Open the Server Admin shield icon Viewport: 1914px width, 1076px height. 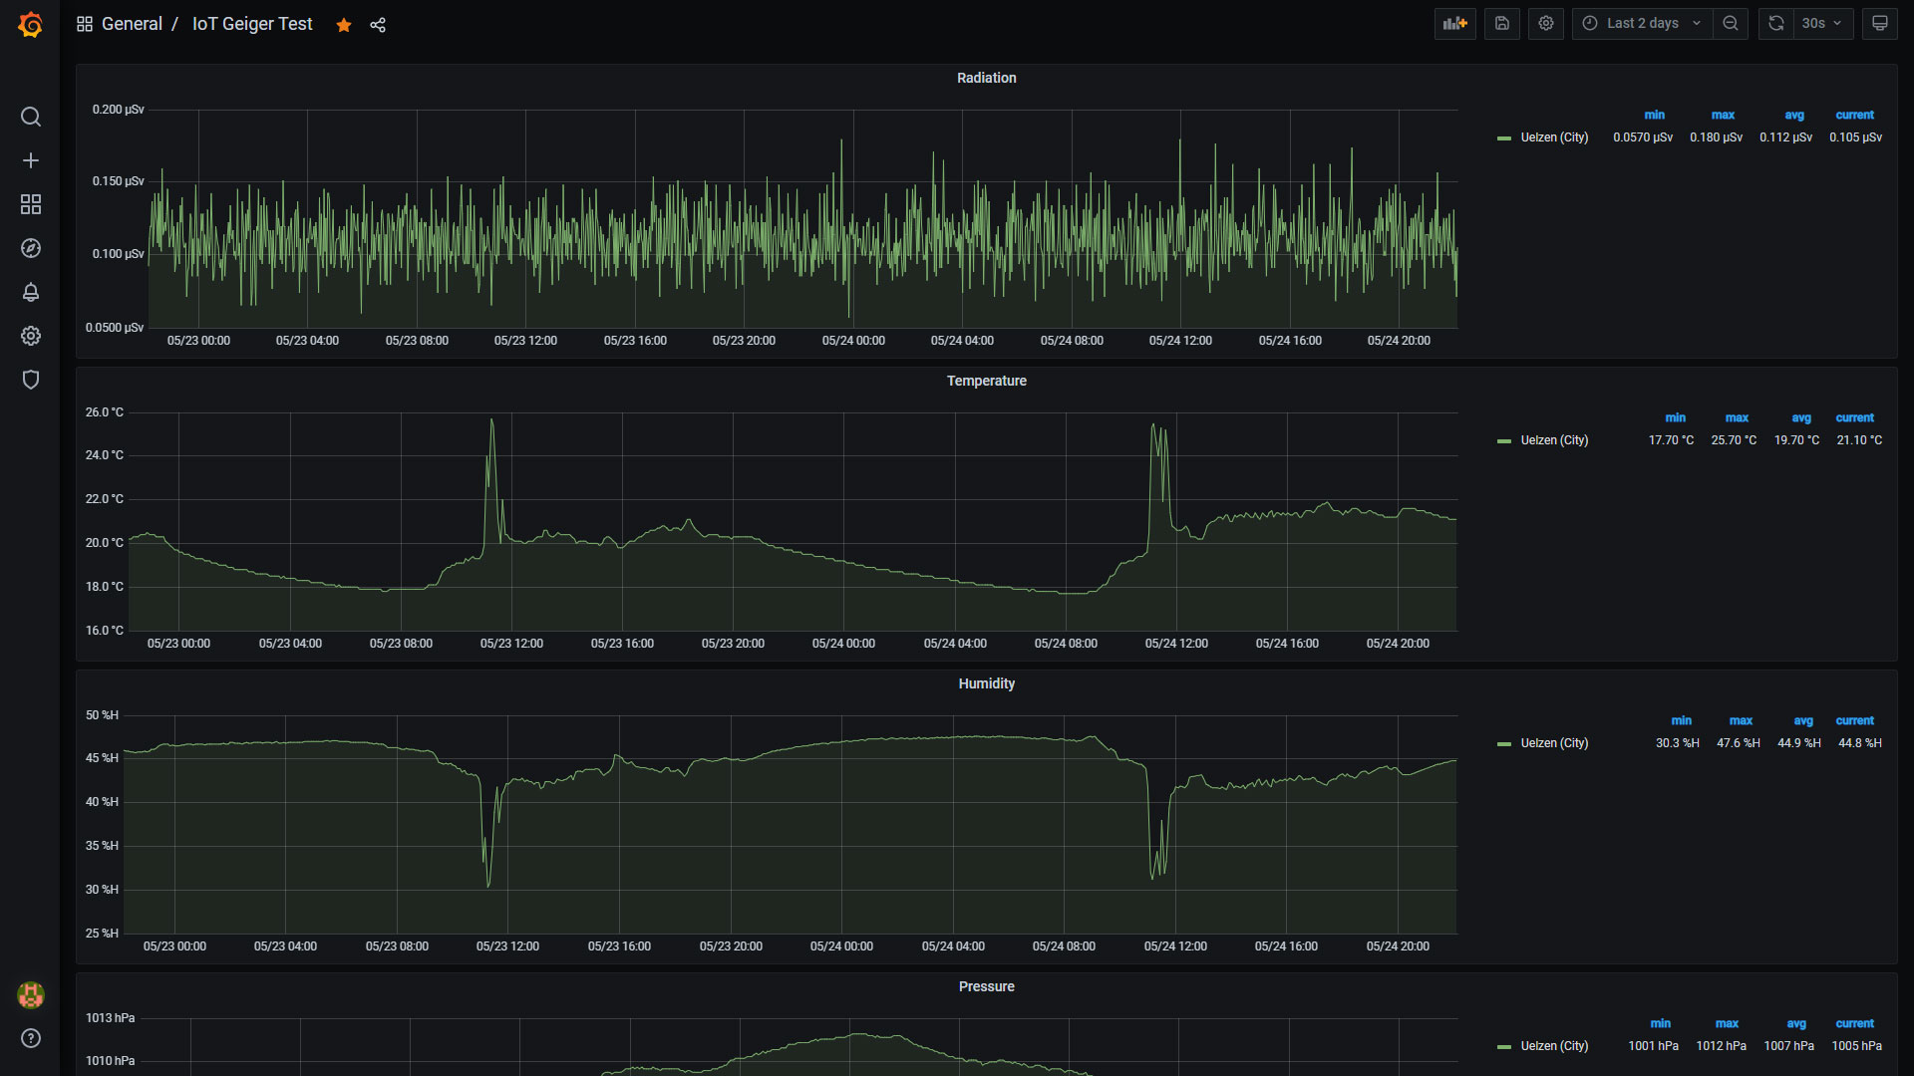31,380
